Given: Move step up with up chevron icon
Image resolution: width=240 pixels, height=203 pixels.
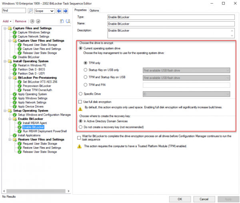Looking at the screenshot, I should [x=32, y=21].
